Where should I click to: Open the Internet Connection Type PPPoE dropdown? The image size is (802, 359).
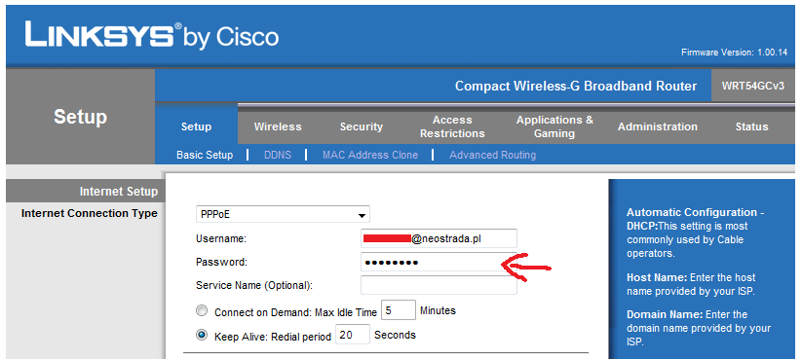click(x=283, y=214)
